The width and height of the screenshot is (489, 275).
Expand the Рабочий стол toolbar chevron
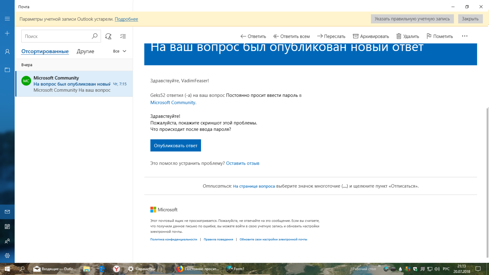point(379,266)
